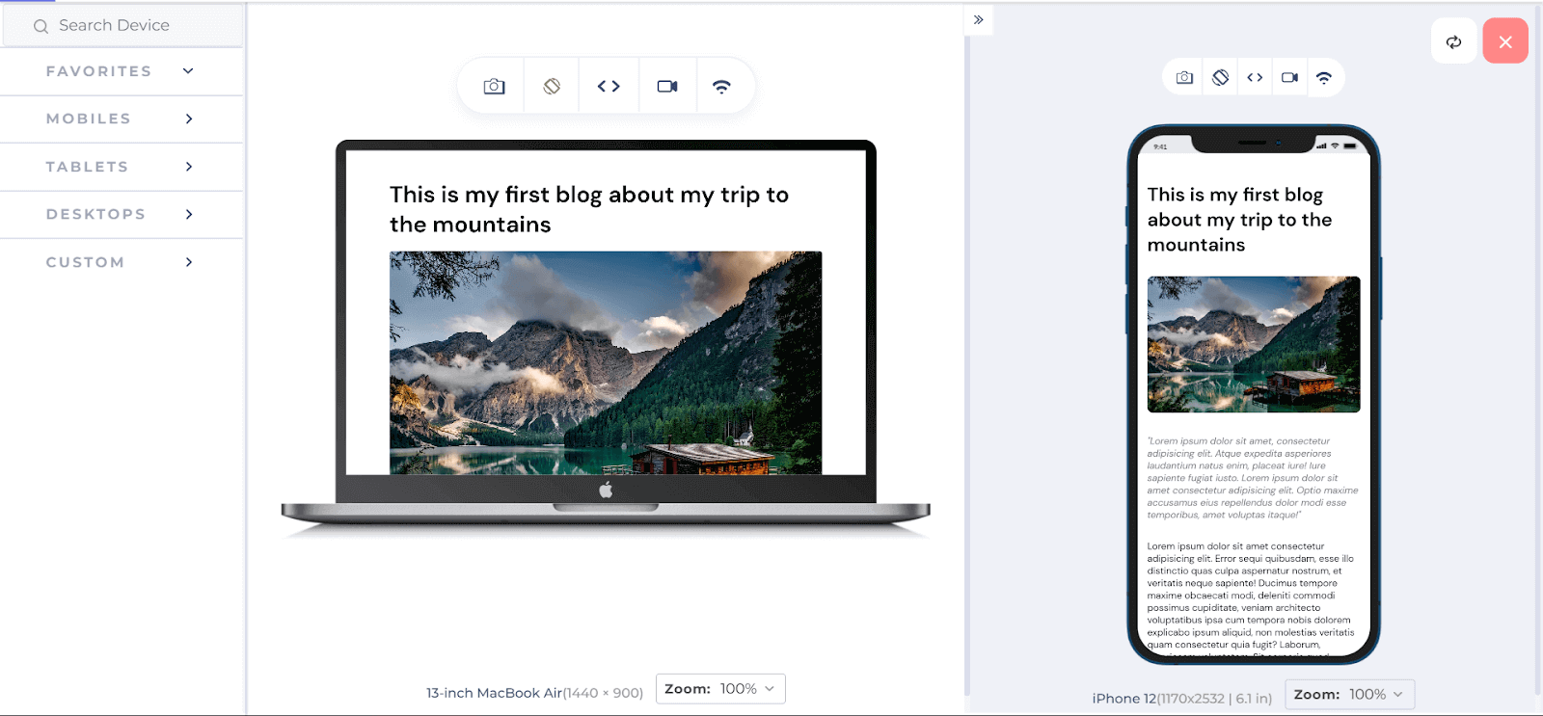Click the sync devices icon button

coord(1453,41)
